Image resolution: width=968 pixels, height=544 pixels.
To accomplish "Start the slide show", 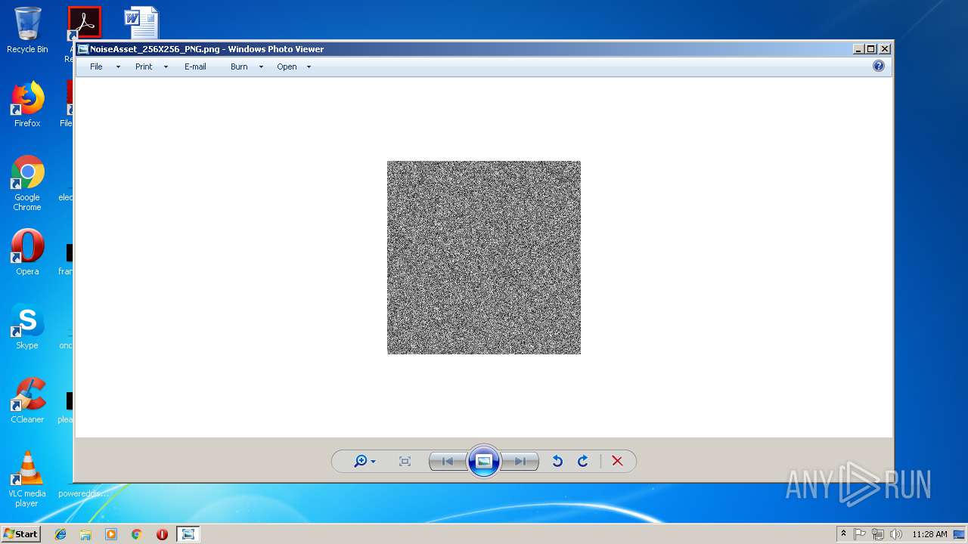I will 484,461.
